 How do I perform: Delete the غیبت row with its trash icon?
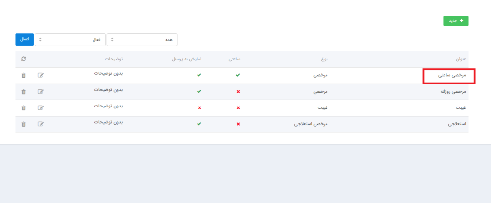(23, 108)
